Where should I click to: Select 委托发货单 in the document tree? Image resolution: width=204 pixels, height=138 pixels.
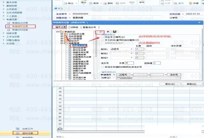tap(79, 50)
